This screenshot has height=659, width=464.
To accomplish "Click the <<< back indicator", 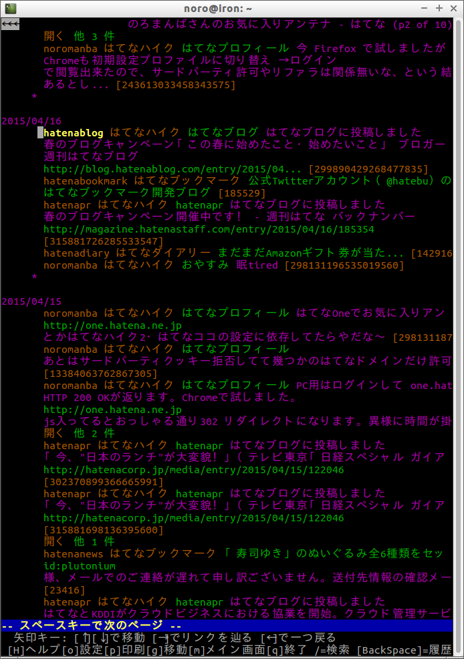I will click(x=10, y=24).
